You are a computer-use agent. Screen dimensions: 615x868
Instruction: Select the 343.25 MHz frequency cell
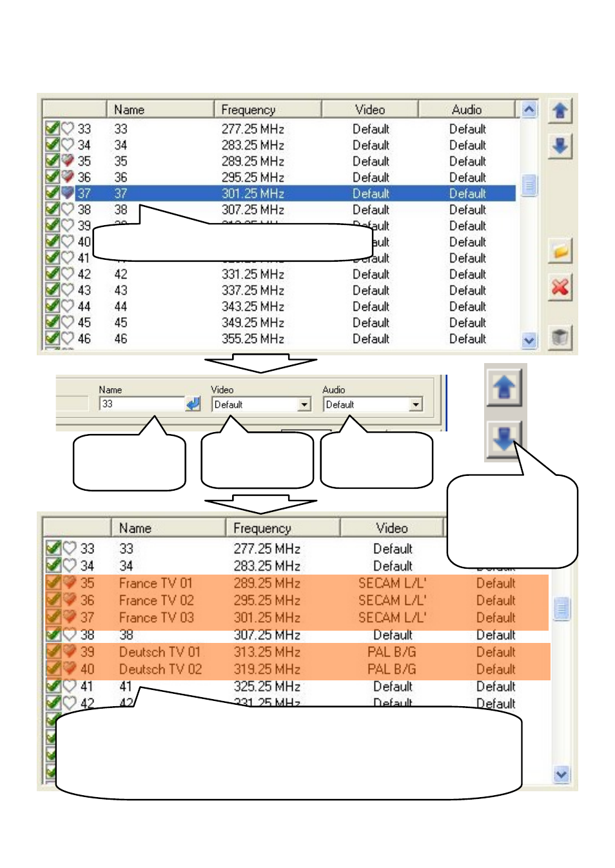pyautogui.click(x=253, y=306)
